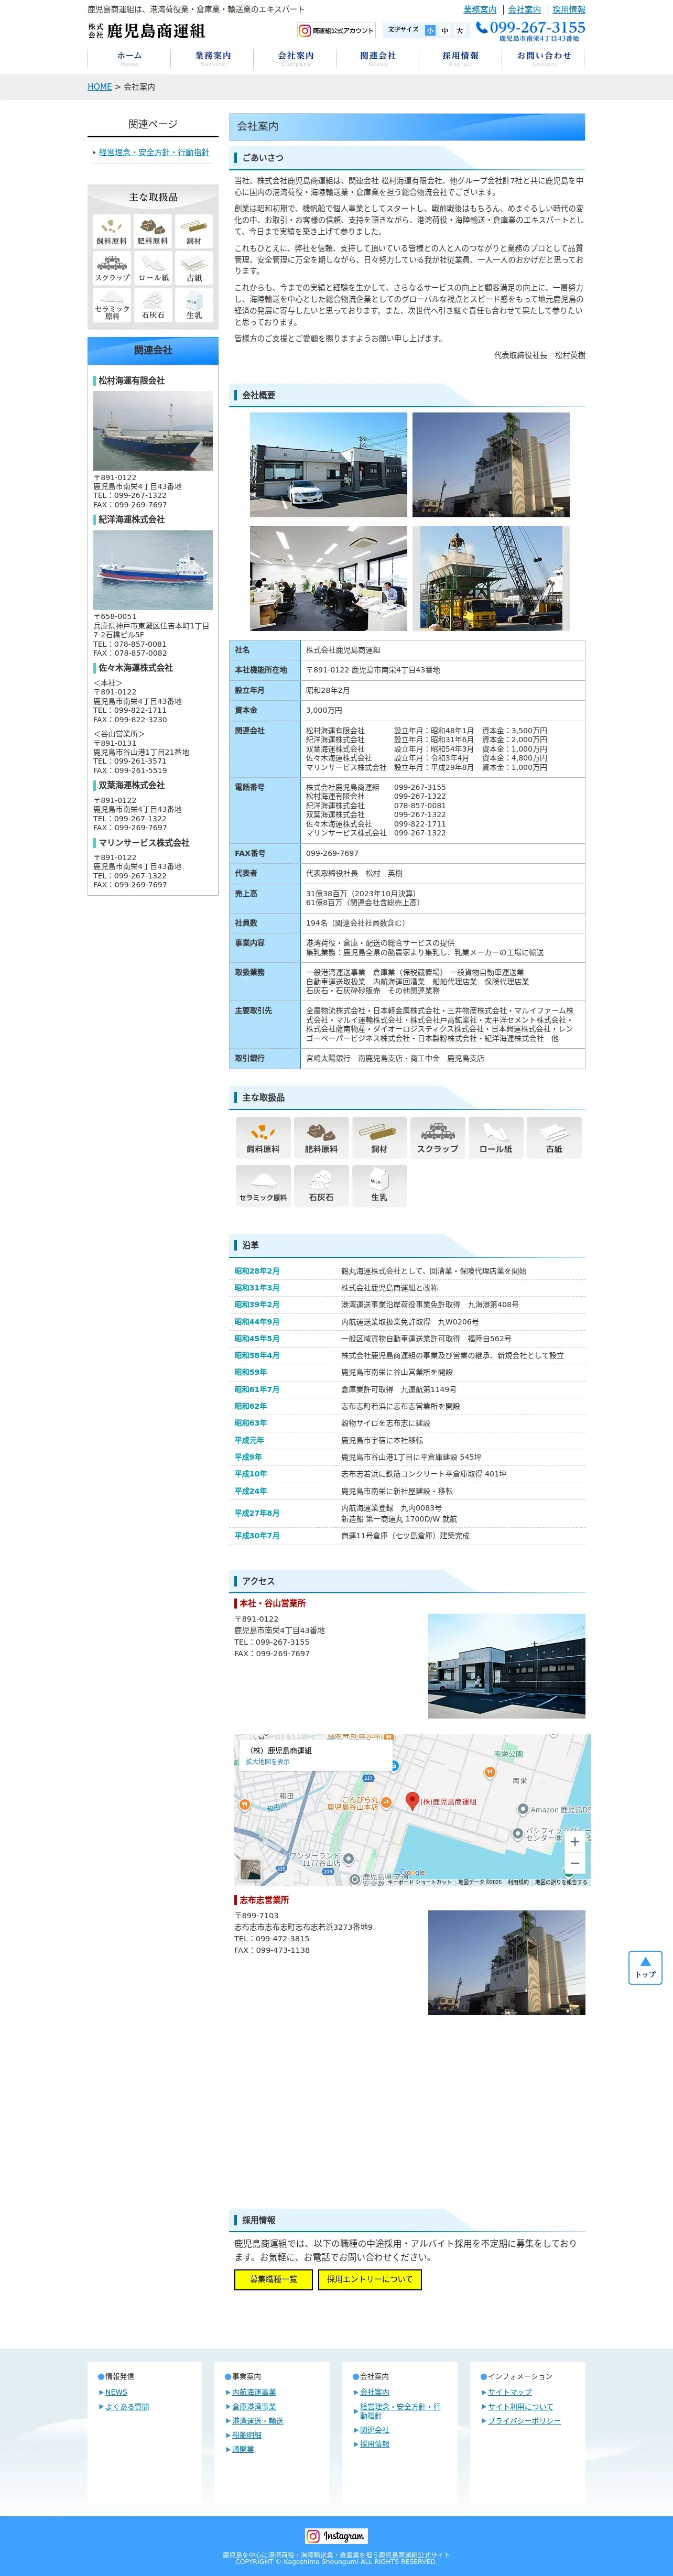This screenshot has height=2576, width=673.
Task: Select 生乳 icon in main 主な取扱品 section
Action: coord(379,1186)
